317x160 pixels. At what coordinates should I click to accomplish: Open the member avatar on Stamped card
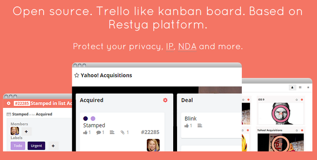[153, 145]
